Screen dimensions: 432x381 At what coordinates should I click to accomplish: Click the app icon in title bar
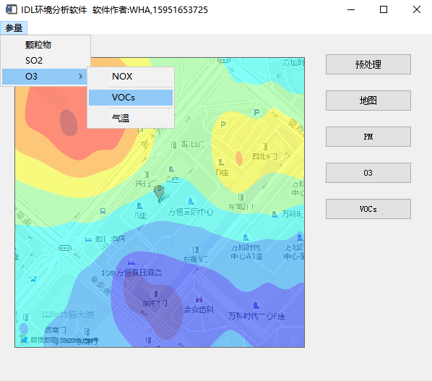click(12, 9)
